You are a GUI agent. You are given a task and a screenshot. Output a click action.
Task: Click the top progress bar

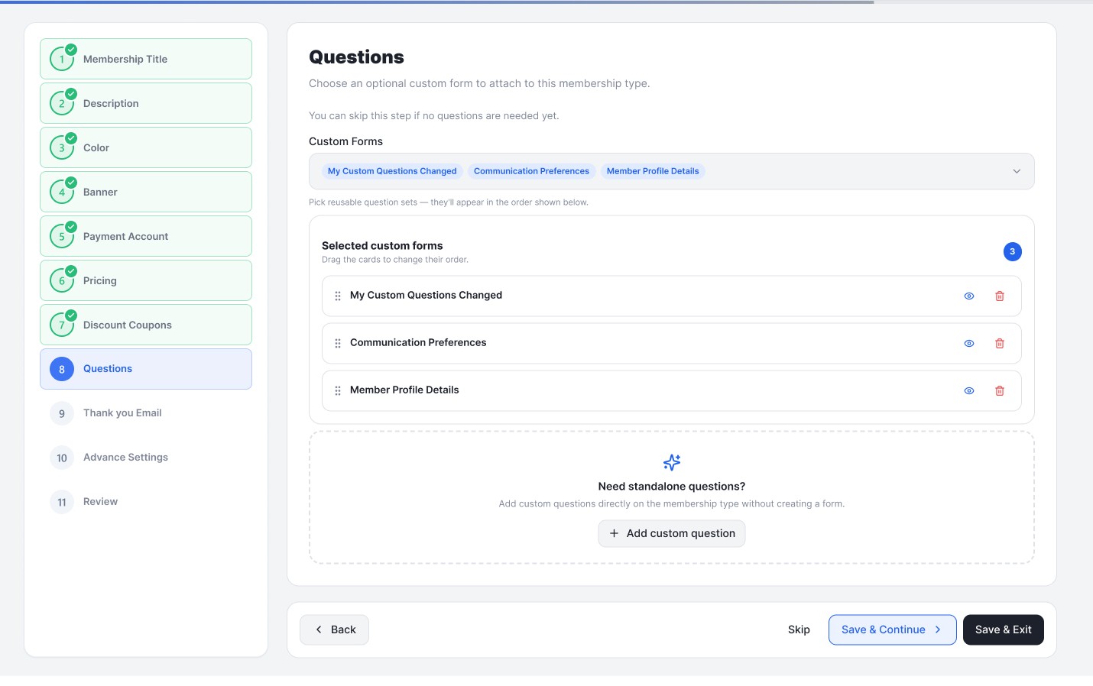point(546,2)
